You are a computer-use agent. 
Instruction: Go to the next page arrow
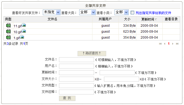[x=173, y=44]
